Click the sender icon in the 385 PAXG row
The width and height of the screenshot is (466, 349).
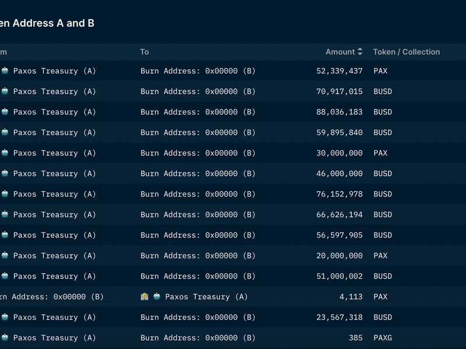tap(5, 337)
